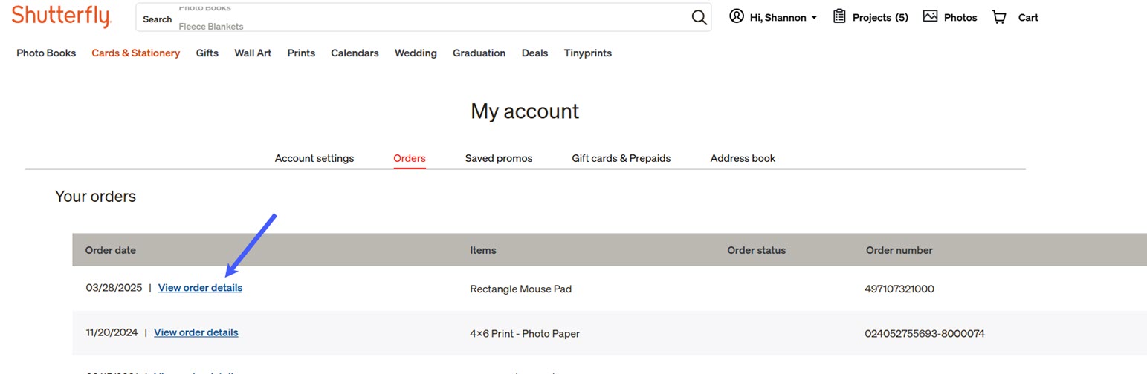The width and height of the screenshot is (1147, 374).
Task: Click order number 024052755693-8000074
Action: click(x=925, y=333)
